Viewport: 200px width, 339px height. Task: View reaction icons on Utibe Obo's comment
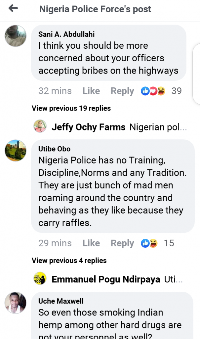(x=149, y=243)
